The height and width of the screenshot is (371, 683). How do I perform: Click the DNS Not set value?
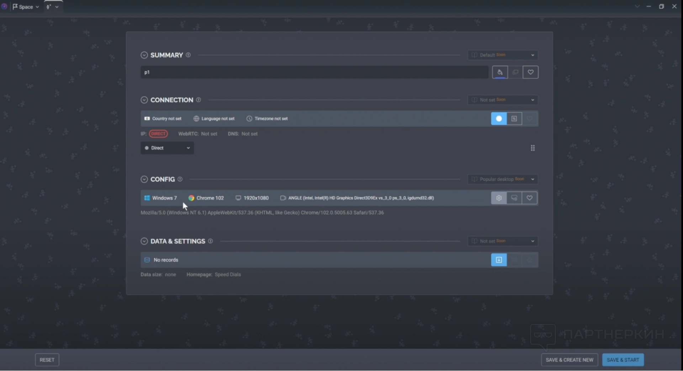point(249,134)
